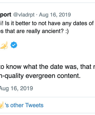Click the 'better to not have any dates' line

[x=47, y=23]
